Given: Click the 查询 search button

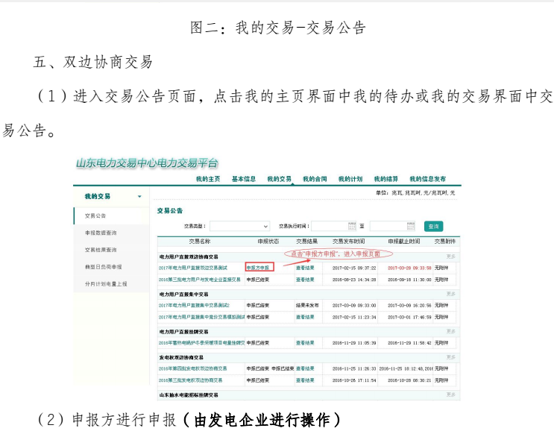Looking at the screenshot, I should point(433,226).
